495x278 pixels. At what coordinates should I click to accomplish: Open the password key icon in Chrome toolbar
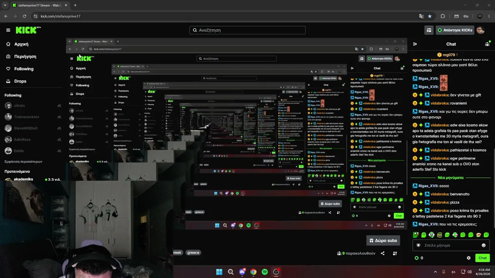coord(466,16)
